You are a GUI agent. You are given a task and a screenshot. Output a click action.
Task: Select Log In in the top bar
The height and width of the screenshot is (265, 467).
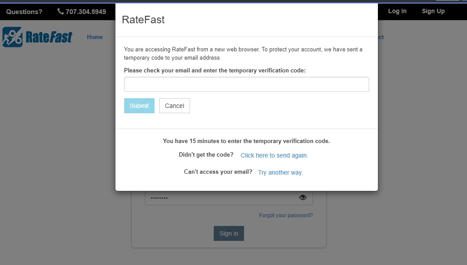coord(397,11)
